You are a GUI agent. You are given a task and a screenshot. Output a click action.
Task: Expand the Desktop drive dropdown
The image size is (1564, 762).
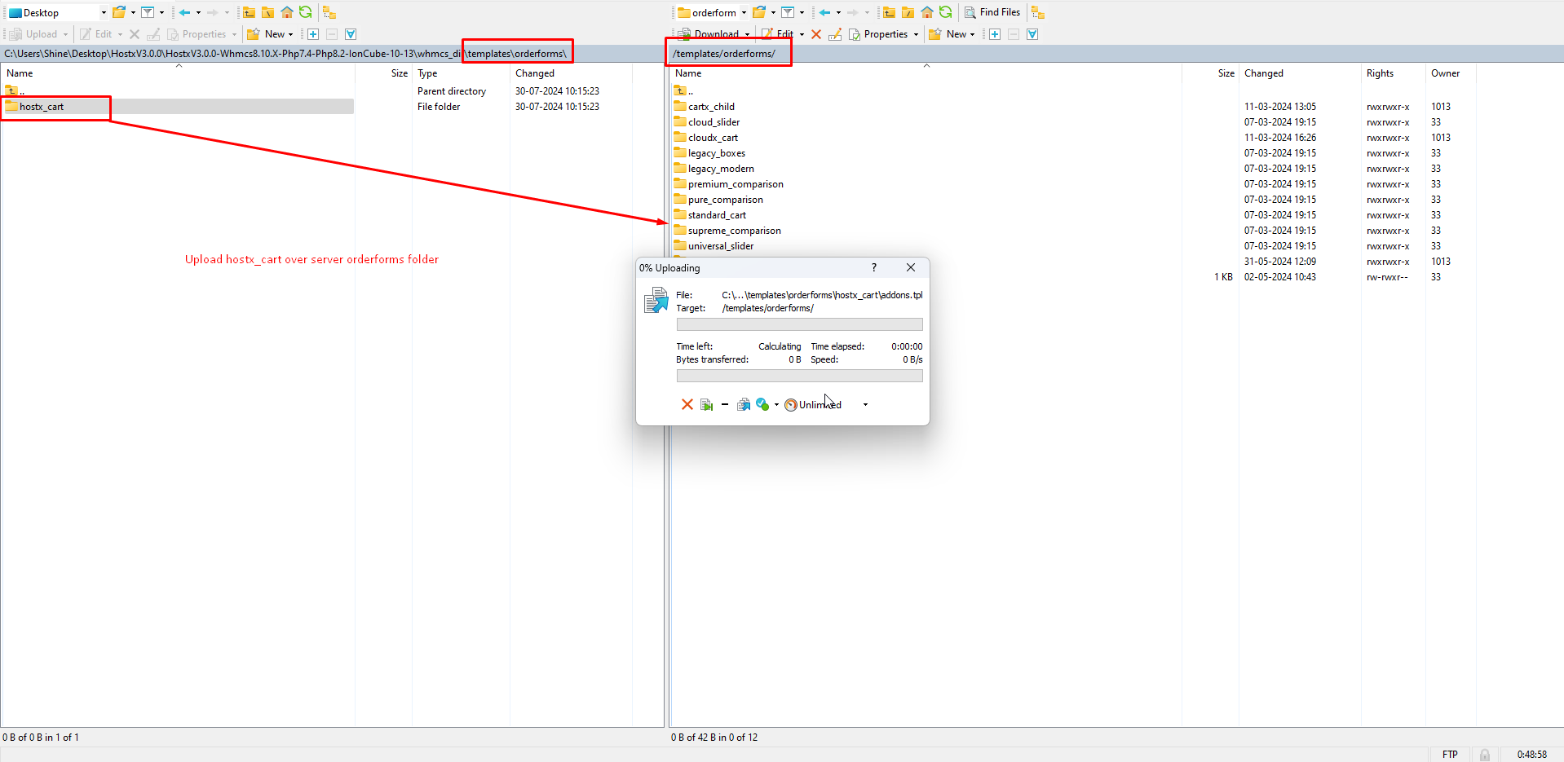pyautogui.click(x=104, y=12)
